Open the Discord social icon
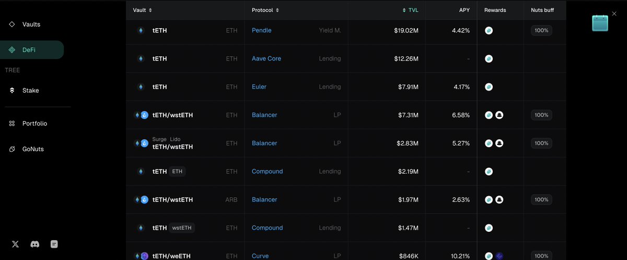Image resolution: width=627 pixels, height=260 pixels. 35,244
